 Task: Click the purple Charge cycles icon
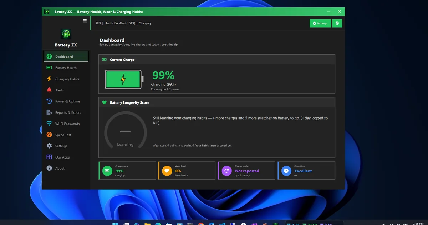(226, 171)
